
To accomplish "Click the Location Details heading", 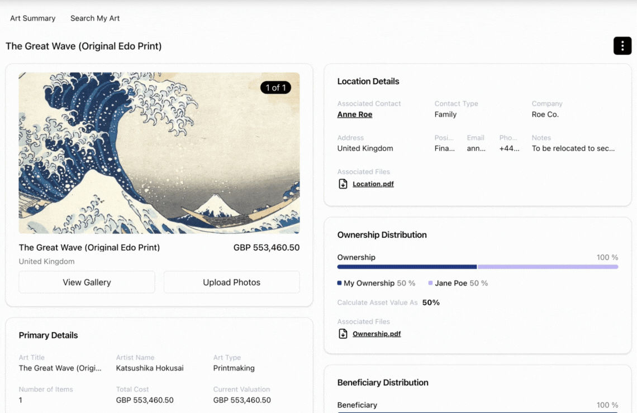I will [368, 81].
